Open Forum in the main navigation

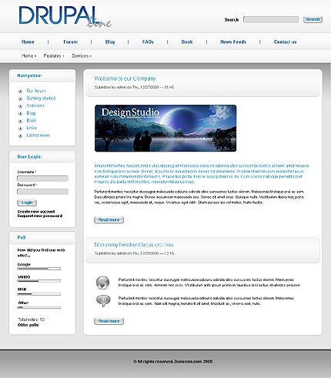pyautogui.click(x=71, y=42)
